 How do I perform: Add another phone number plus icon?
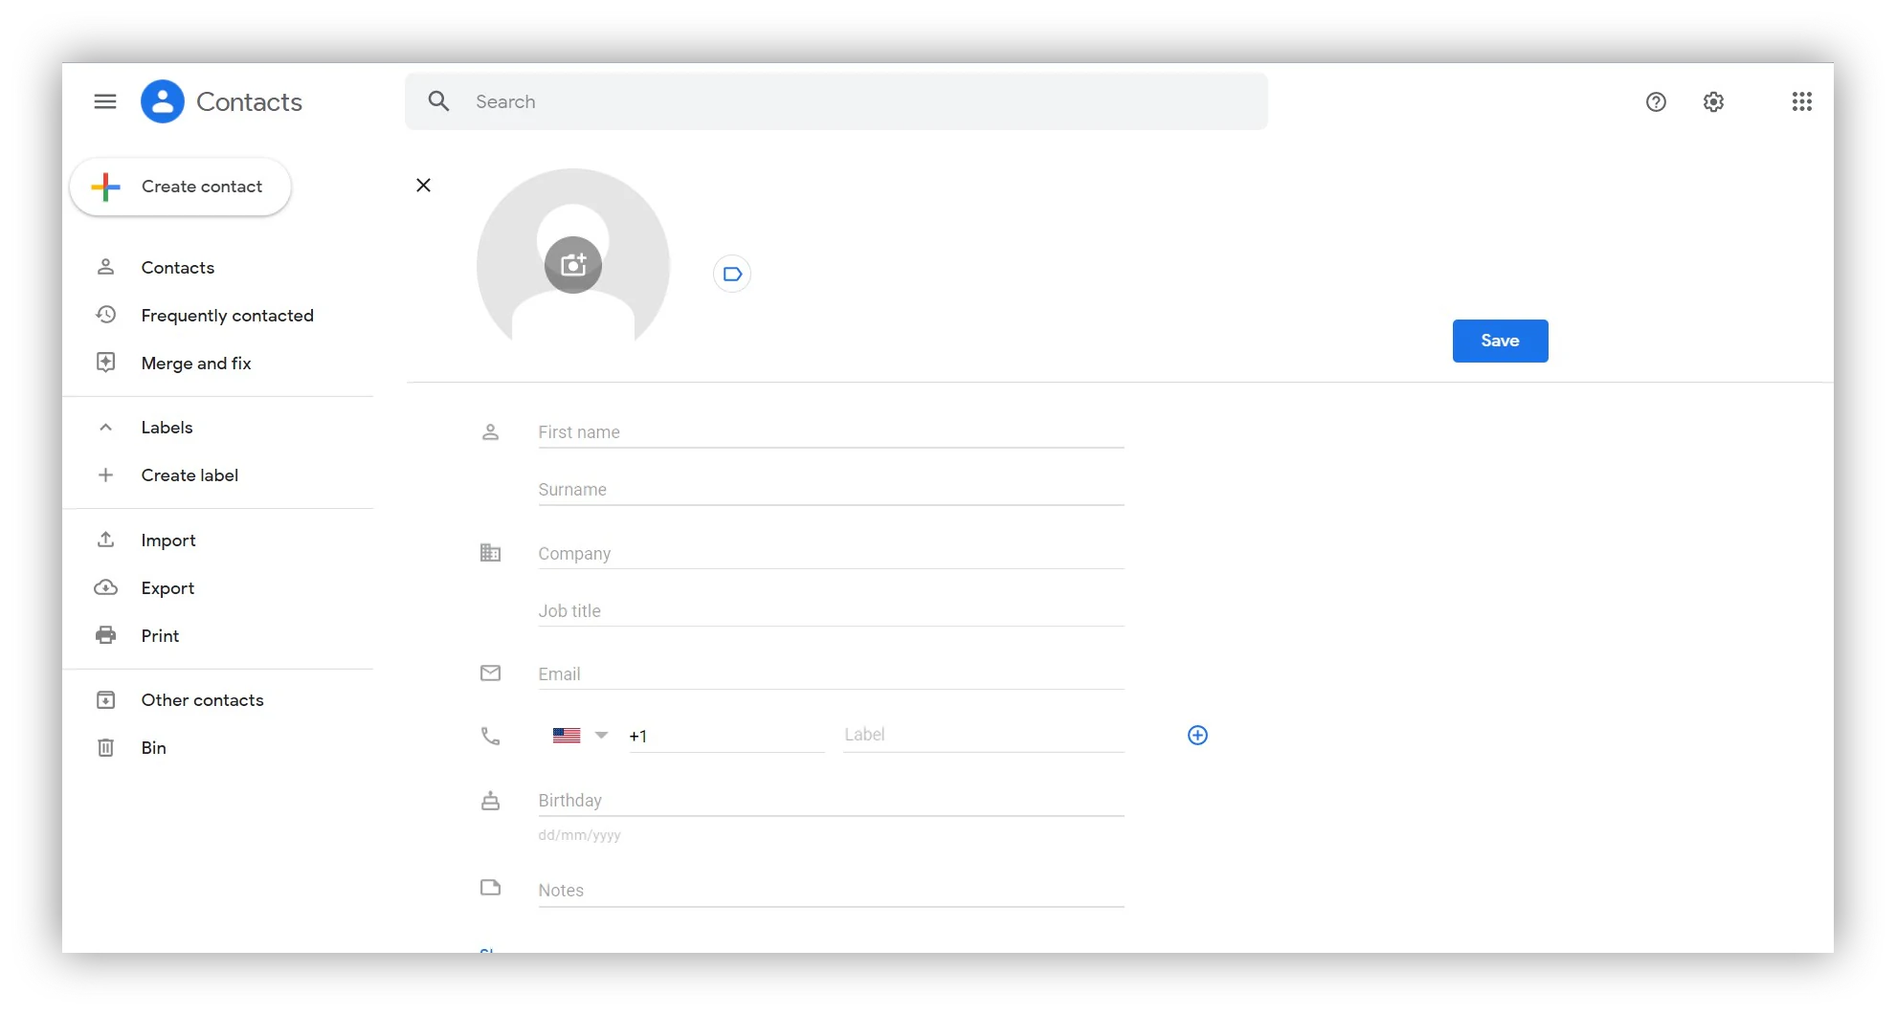1197,735
